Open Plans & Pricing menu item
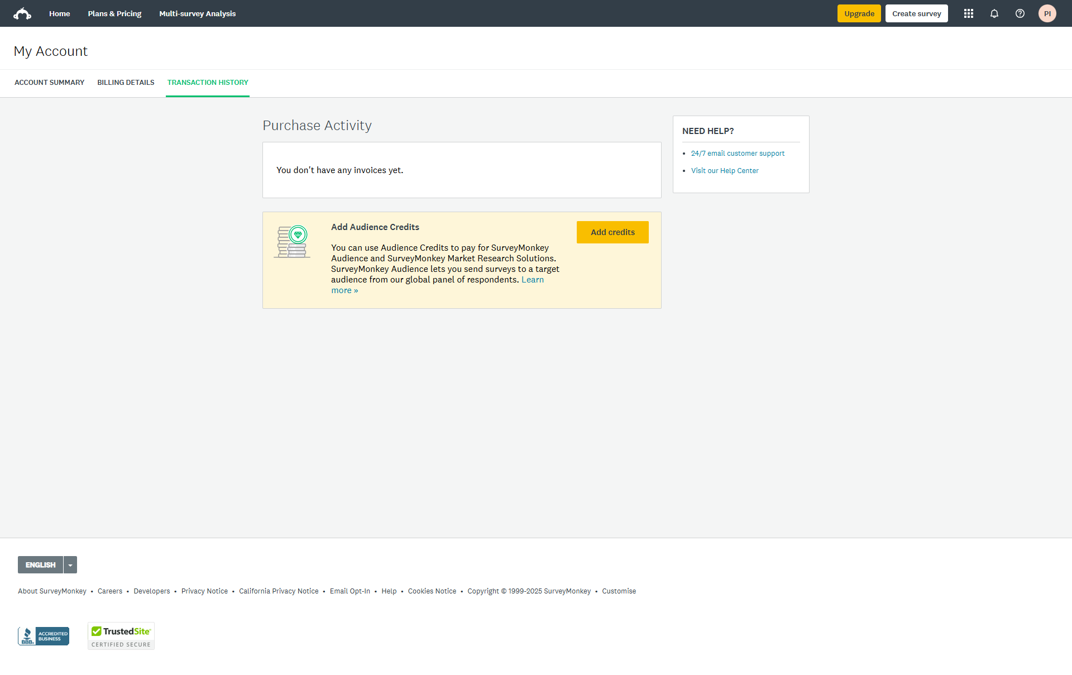 click(x=114, y=13)
